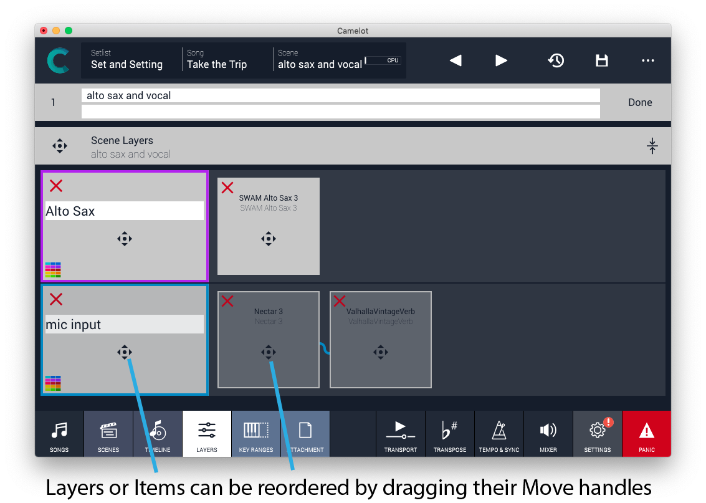The image size is (706, 503).
Task: Open the Transport panel
Action: pos(400,434)
